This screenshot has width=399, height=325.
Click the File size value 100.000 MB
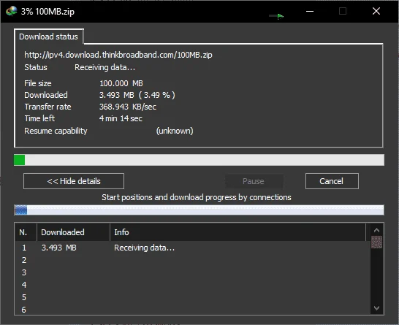pos(121,83)
